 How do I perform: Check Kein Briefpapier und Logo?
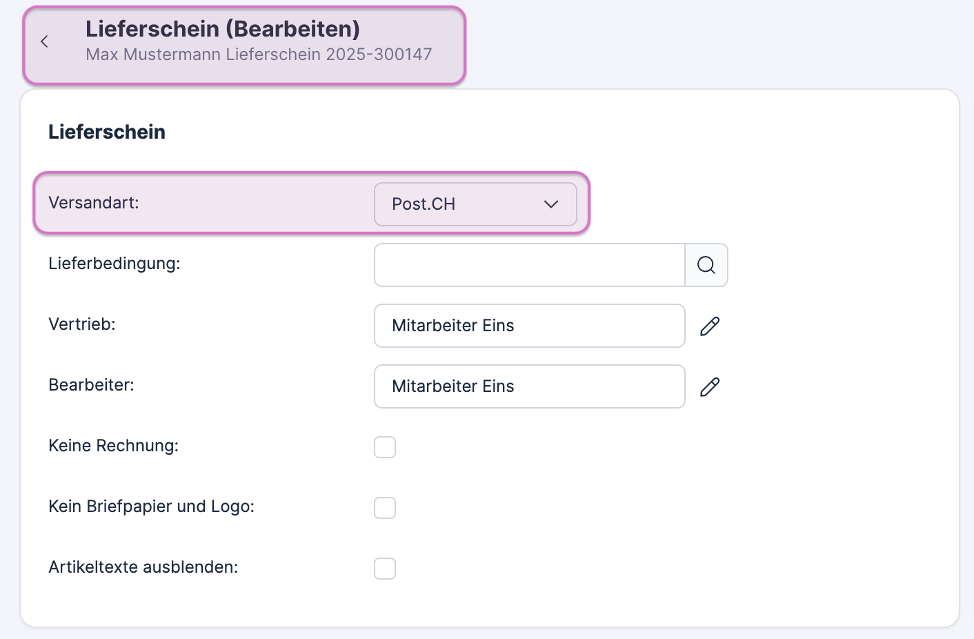385,507
